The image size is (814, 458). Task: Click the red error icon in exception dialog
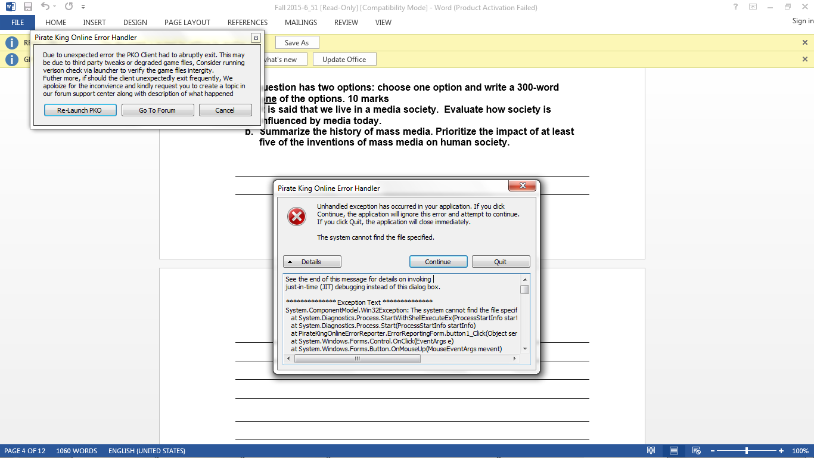[x=297, y=216]
